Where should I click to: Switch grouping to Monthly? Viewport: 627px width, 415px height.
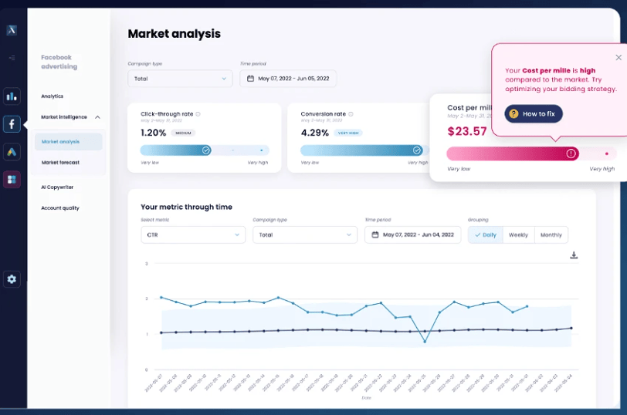click(551, 234)
